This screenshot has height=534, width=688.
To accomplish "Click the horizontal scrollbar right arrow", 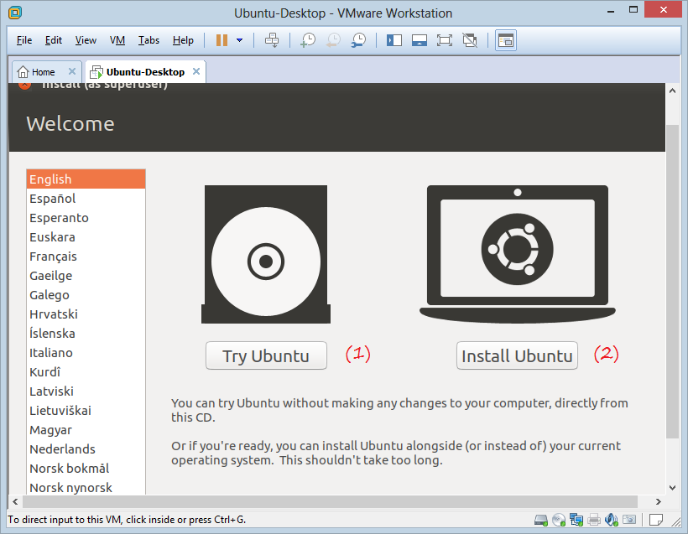I will (658, 501).
